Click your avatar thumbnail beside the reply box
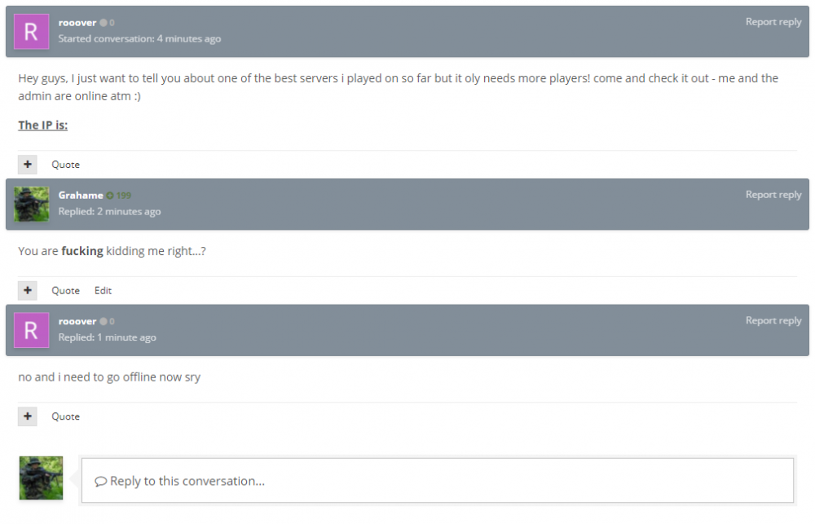Screen dimensions: 815x524 coord(41,478)
